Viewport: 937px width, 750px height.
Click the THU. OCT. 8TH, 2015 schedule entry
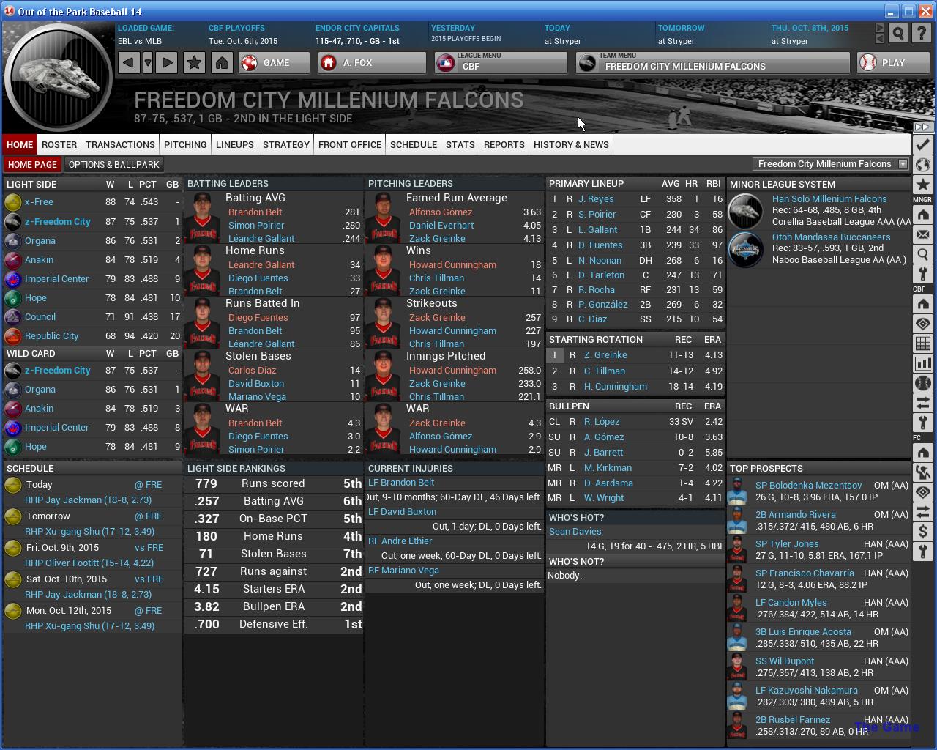pos(821,34)
